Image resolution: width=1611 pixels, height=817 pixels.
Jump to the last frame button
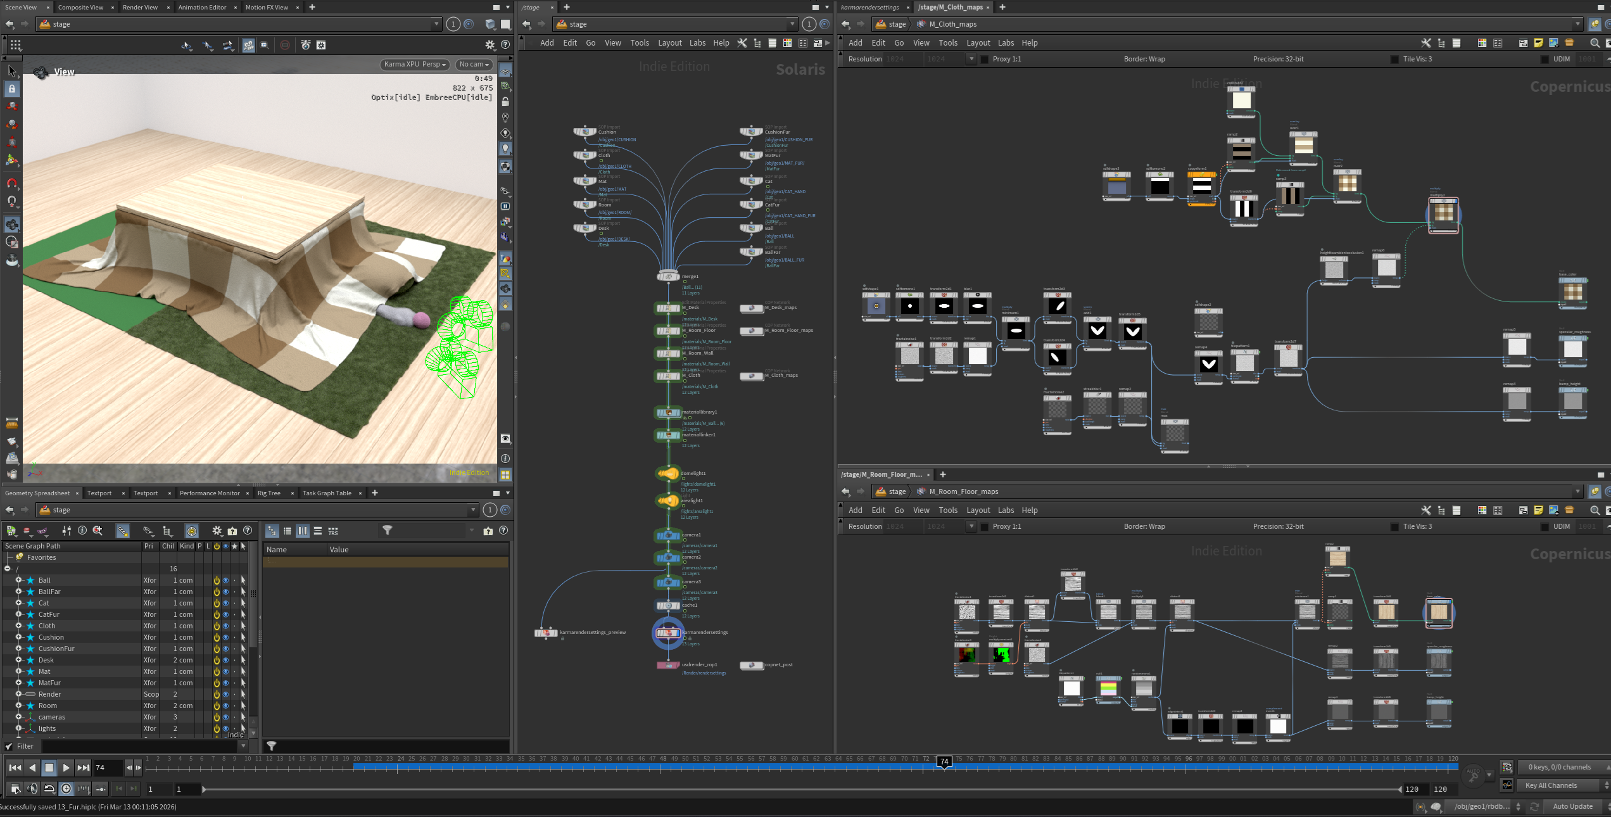83,768
